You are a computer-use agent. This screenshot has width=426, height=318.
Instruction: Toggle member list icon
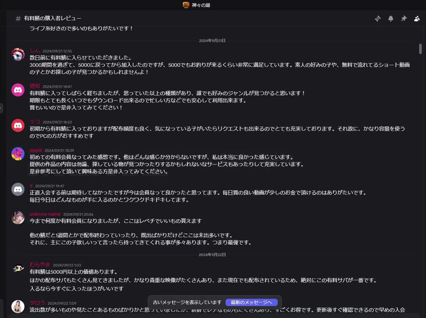tap(417, 19)
